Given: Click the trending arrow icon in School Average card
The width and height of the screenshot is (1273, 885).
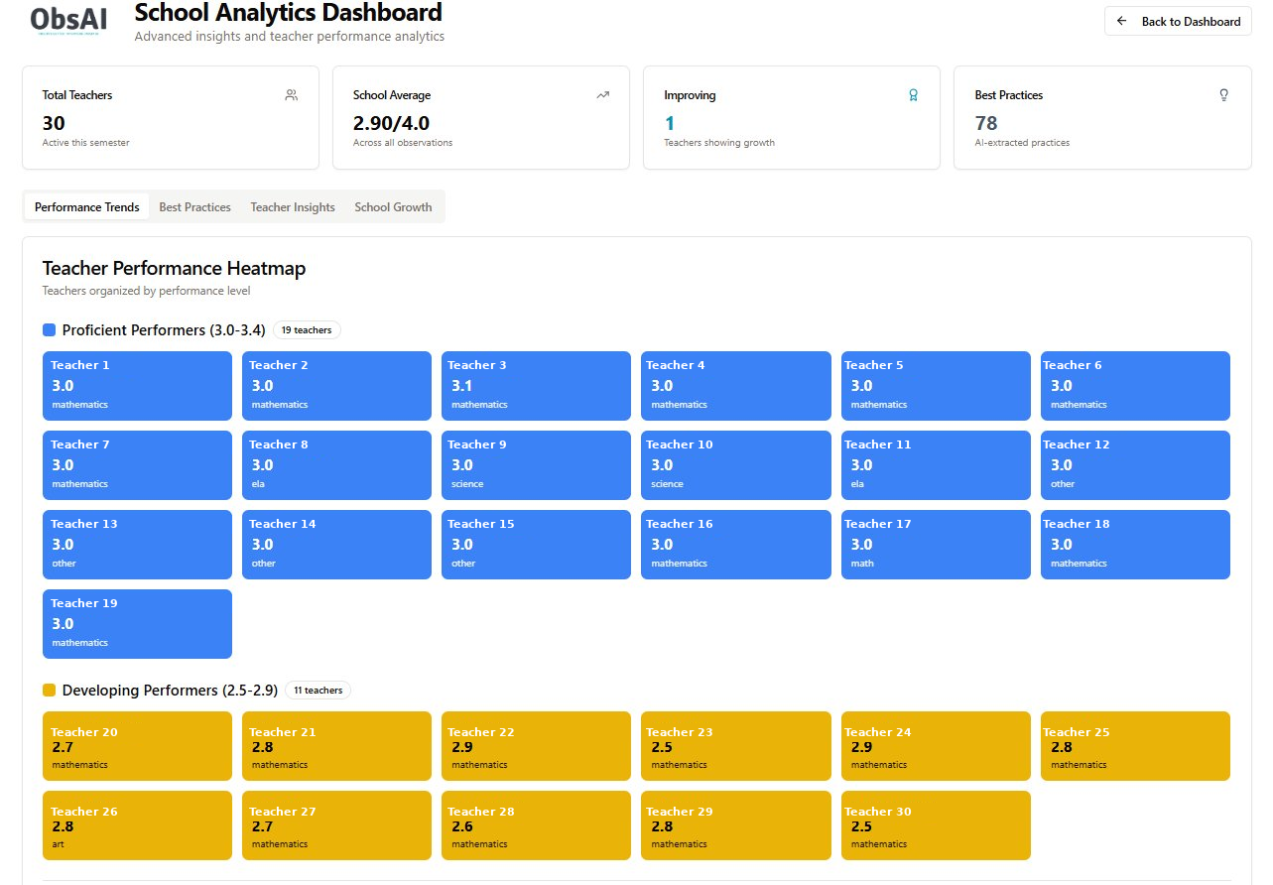Looking at the screenshot, I should 602,95.
